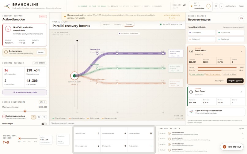Open the Cost Guard card arrow icon
Viewport: 247px width, 154px height.
[241, 92]
